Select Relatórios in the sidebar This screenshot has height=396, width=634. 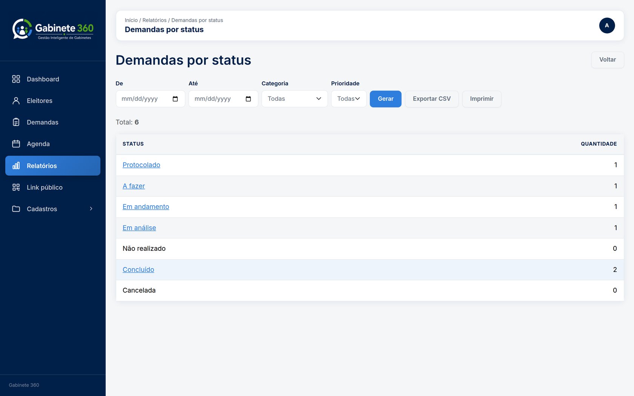[53, 166]
